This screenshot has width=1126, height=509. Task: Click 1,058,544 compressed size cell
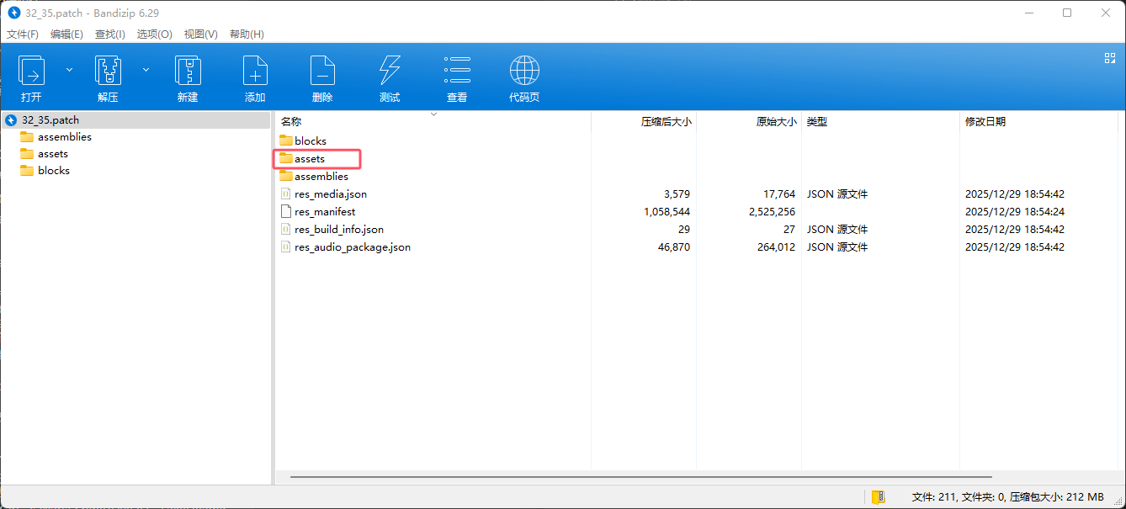667,212
